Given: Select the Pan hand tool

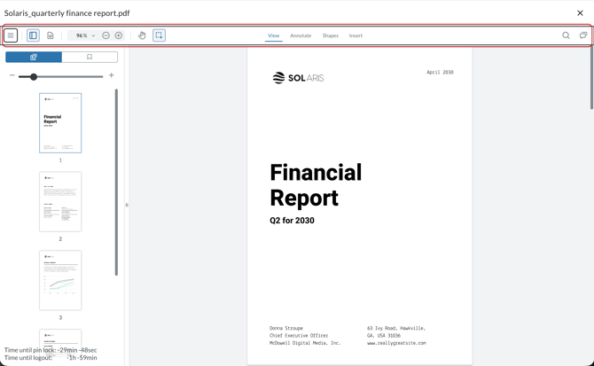Looking at the screenshot, I should pyautogui.click(x=142, y=35).
